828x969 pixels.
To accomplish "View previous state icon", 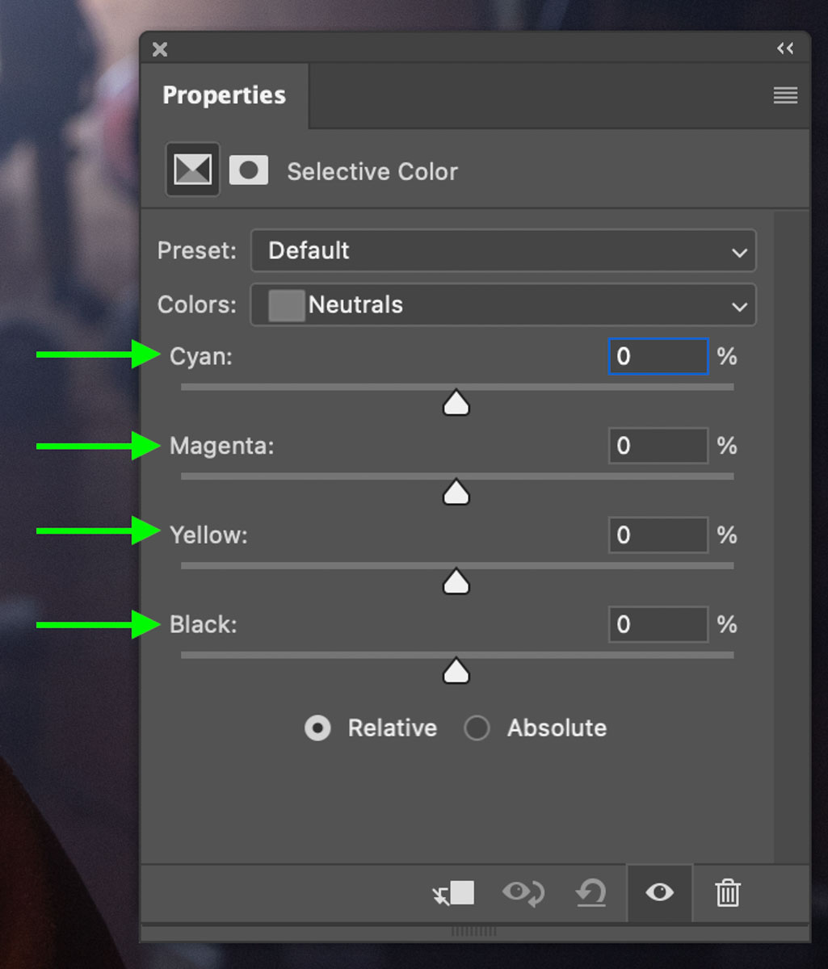I will coord(523,893).
